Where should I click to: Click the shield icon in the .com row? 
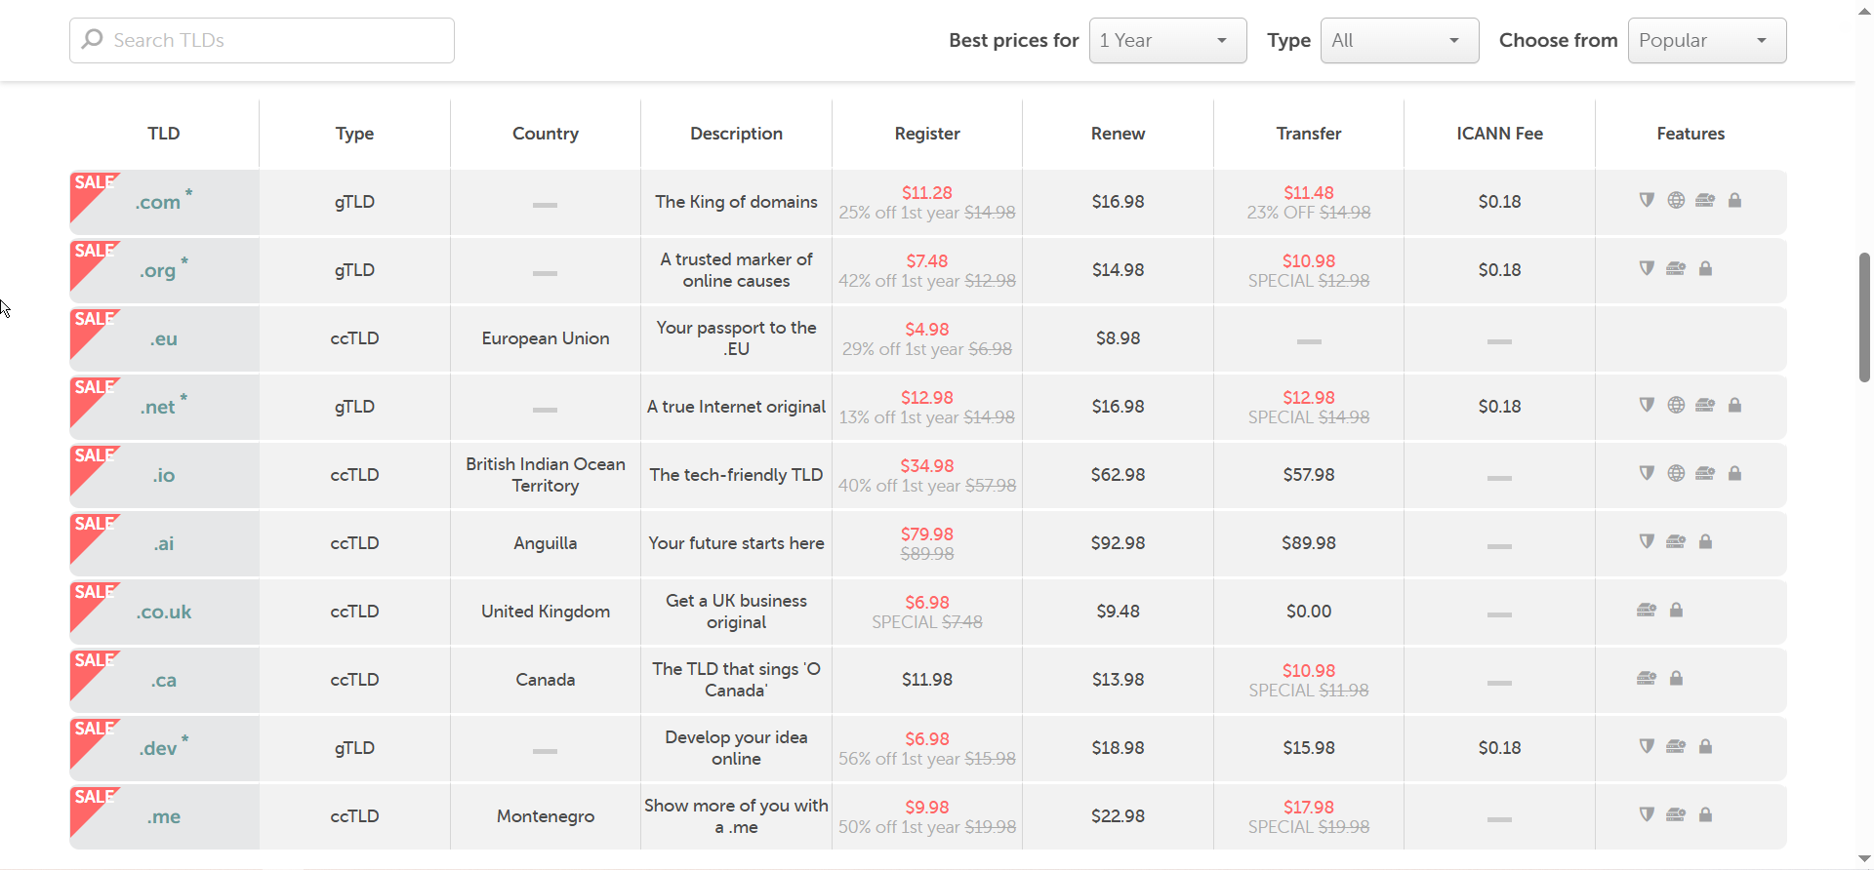point(1647,200)
